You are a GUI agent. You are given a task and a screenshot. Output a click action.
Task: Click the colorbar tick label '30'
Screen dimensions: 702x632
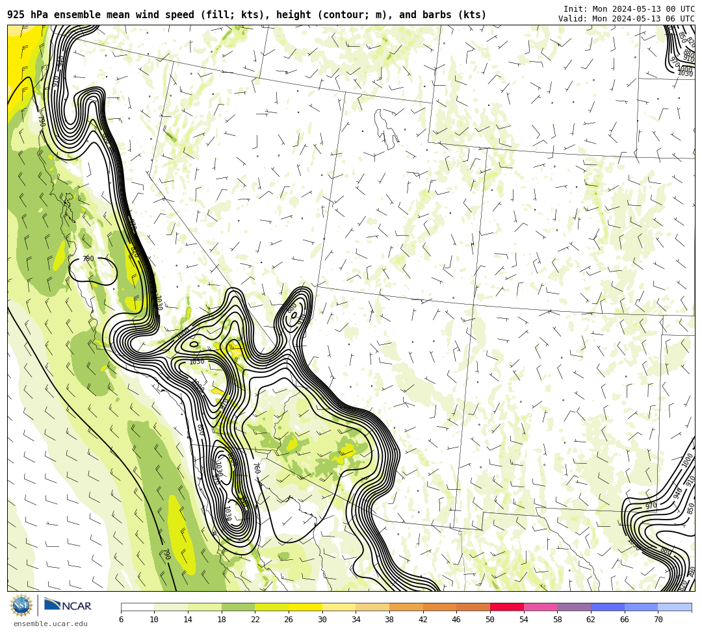tap(322, 620)
